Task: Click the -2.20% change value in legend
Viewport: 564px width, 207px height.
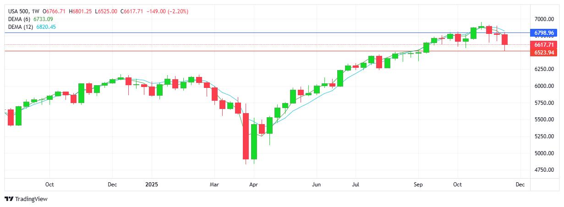Action: (x=178, y=11)
